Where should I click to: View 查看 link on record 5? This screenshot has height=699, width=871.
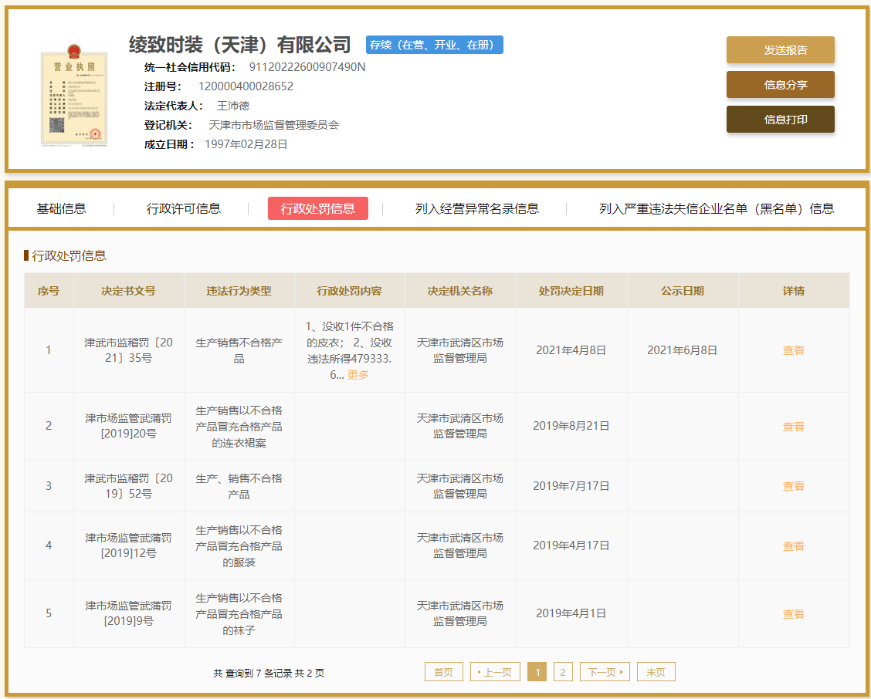(x=793, y=613)
